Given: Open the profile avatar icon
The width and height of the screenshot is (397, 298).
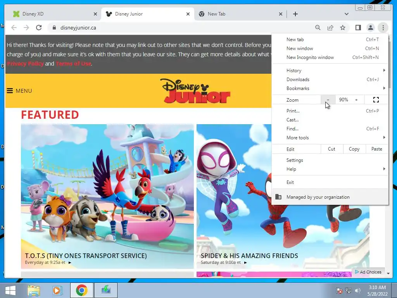Looking at the screenshot, I should pyautogui.click(x=370, y=28).
